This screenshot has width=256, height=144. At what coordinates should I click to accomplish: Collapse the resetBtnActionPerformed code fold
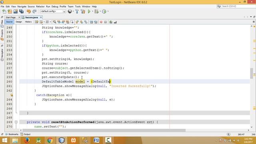[x=16, y=122]
